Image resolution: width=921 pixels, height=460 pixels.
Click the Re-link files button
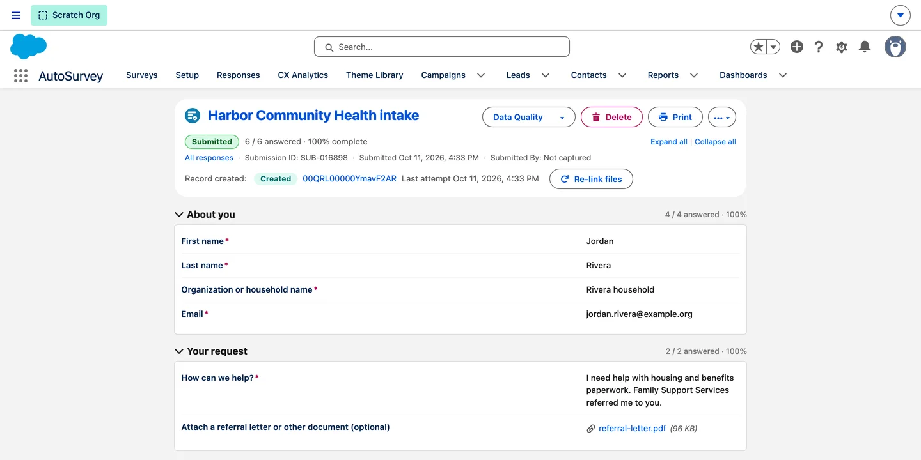(591, 179)
